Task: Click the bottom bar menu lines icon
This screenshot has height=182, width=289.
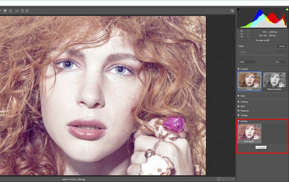Action: (233, 179)
